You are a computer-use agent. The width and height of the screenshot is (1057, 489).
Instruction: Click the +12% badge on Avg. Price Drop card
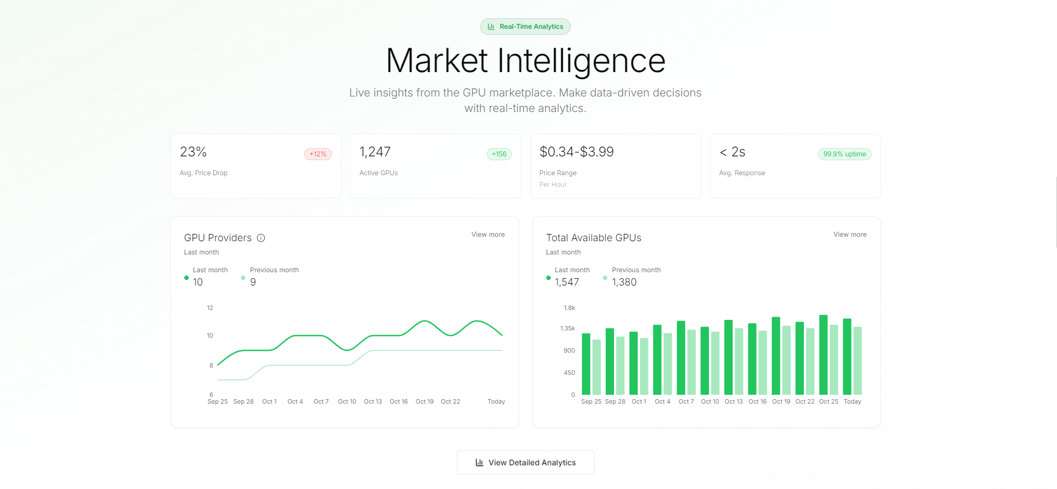(317, 154)
